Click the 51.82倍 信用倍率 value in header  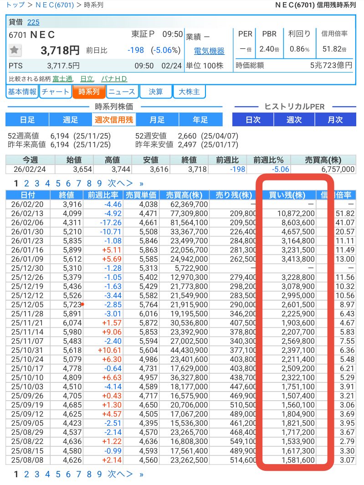(x=334, y=49)
